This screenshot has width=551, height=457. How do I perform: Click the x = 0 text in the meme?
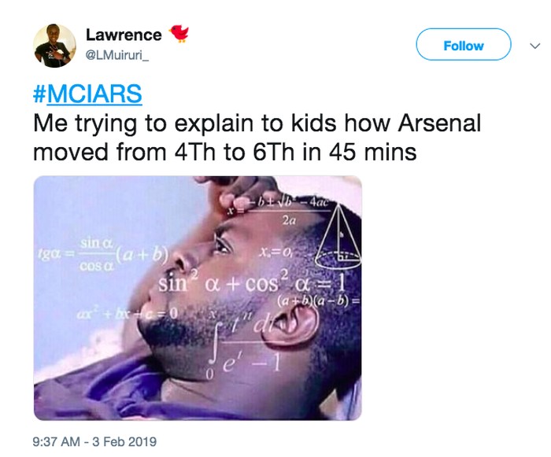pos(273,252)
